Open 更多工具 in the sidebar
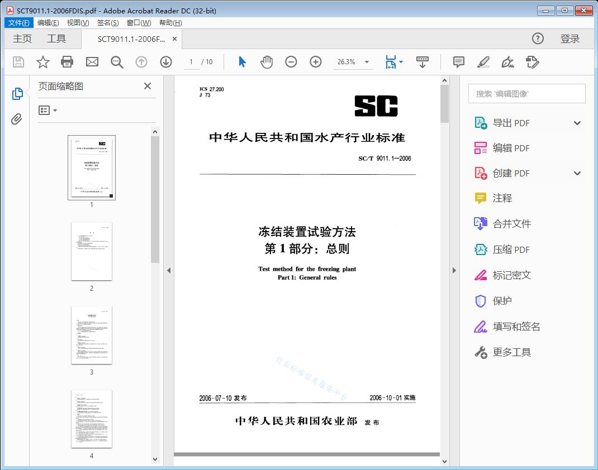Image resolution: width=598 pixels, height=470 pixels. pos(511,352)
